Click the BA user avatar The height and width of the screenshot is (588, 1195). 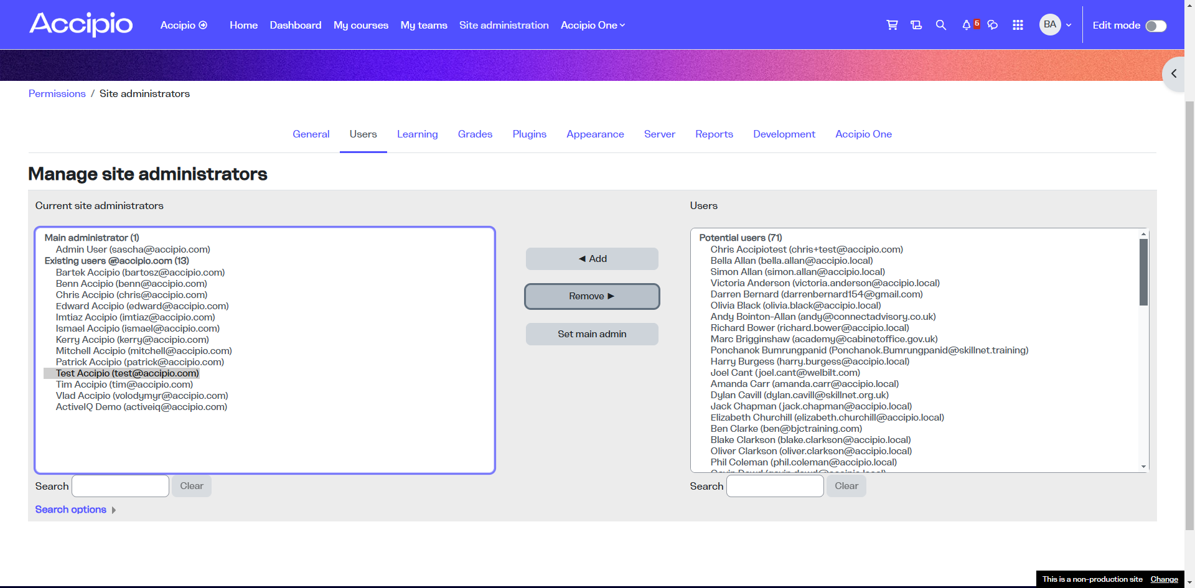[1050, 25]
